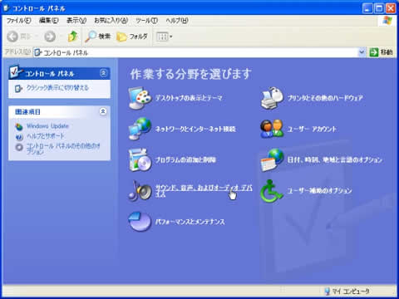399x299 pixels.
Task: Click the ヘルプとサポート link
Action: [x=45, y=136]
